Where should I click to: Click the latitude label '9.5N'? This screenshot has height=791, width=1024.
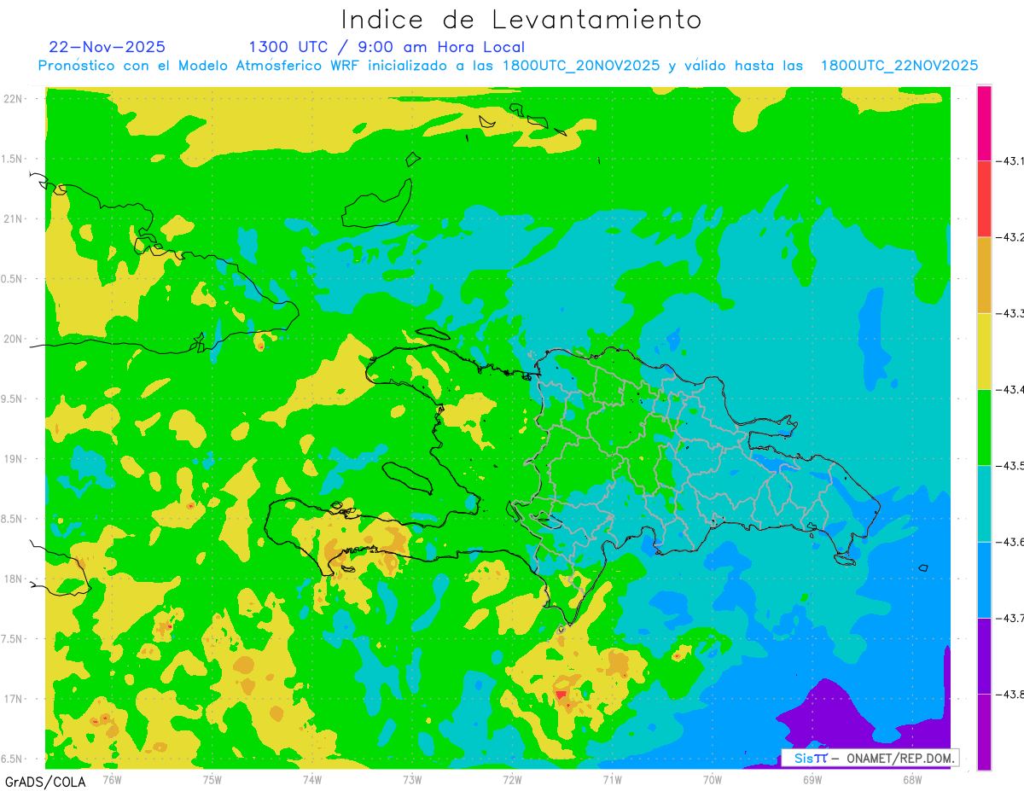(13, 398)
